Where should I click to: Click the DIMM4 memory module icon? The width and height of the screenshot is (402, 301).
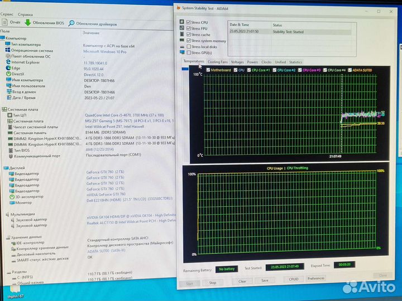11,144
